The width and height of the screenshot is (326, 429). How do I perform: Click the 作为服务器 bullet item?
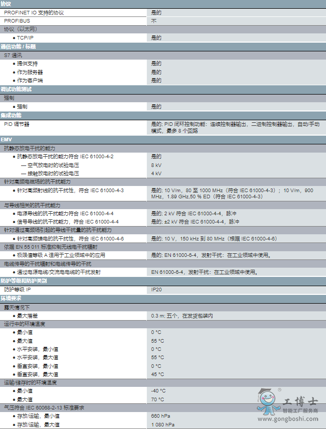pyautogui.click(x=30, y=72)
